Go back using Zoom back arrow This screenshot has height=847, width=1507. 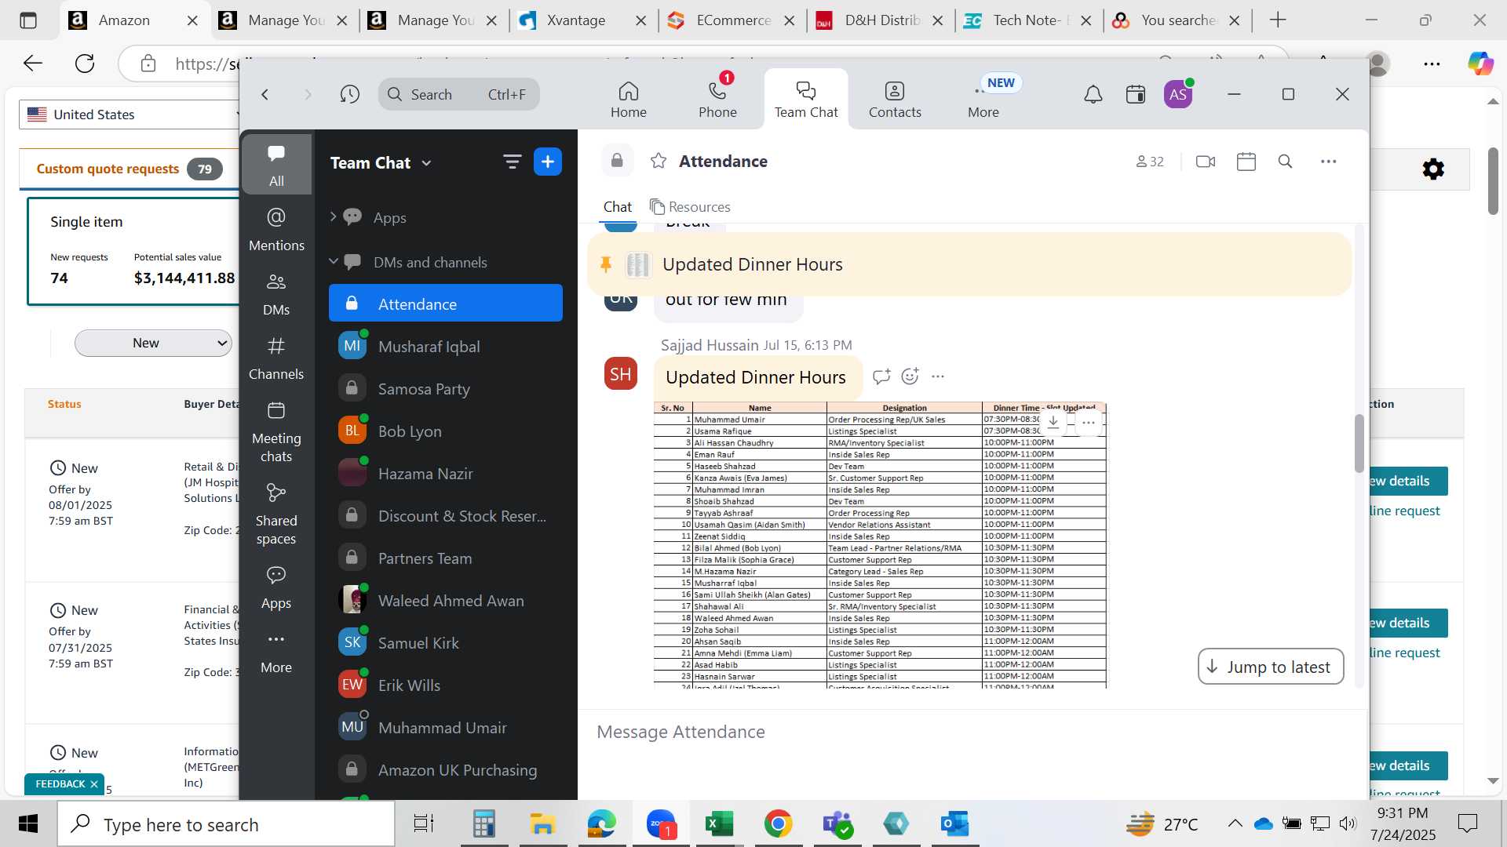tap(265, 94)
